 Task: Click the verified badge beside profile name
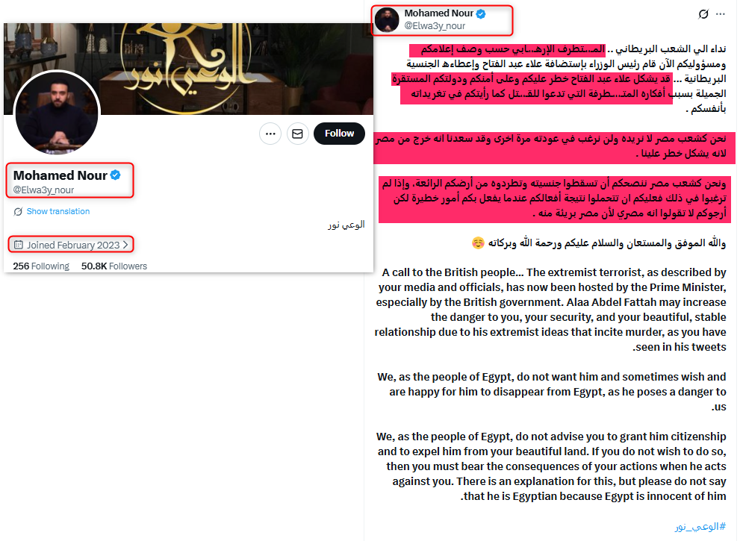[115, 175]
